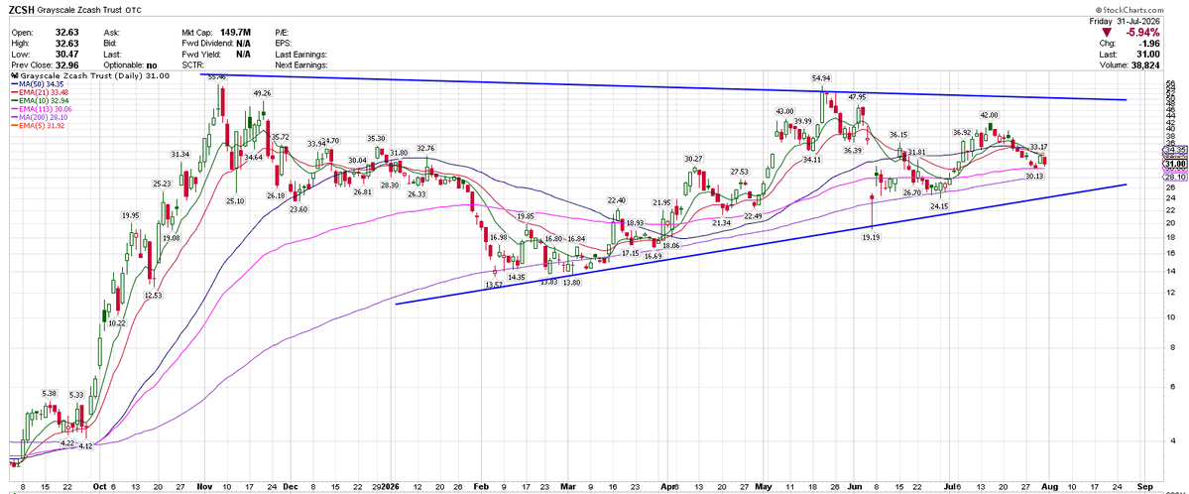
Task: Click the 19.19 low price label
Action: click(x=872, y=237)
